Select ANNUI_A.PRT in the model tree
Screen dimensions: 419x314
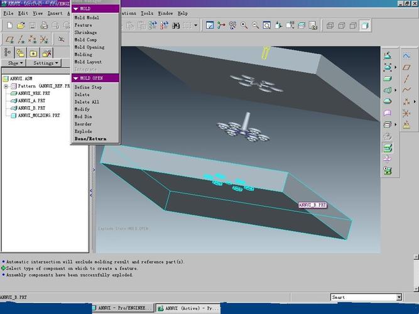28,100
